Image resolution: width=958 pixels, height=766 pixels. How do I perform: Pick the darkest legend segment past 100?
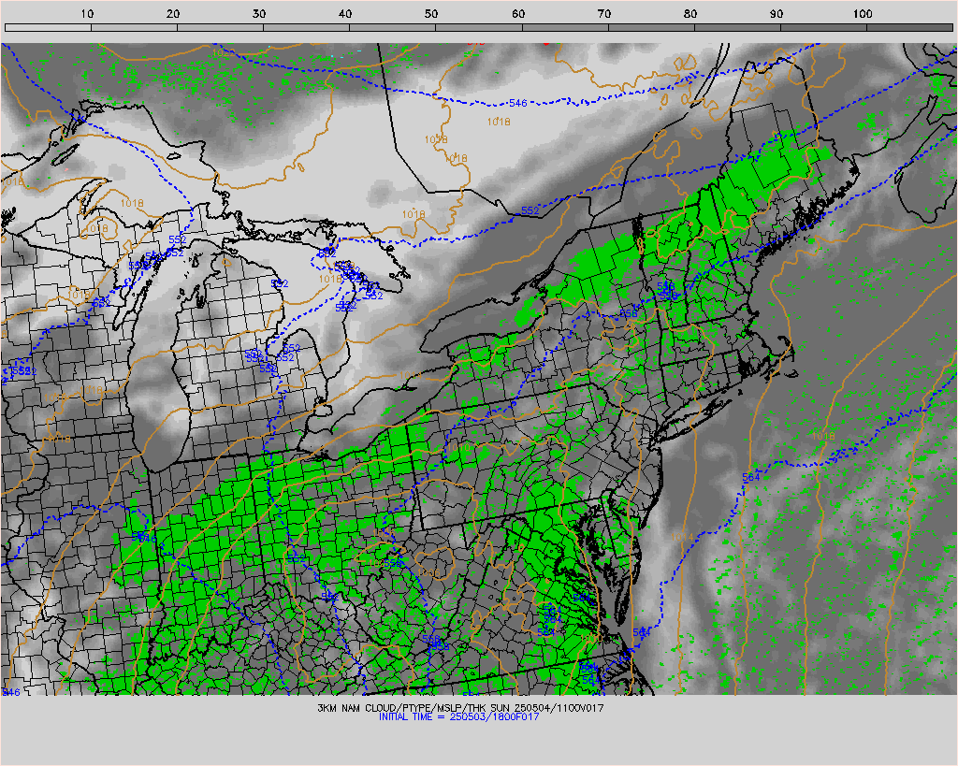(909, 27)
